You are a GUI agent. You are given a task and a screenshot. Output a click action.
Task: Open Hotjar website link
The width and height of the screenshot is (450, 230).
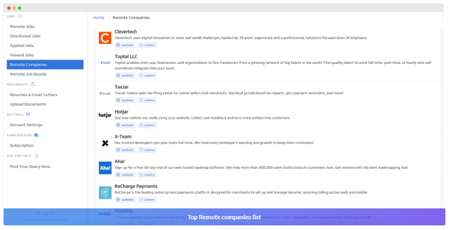click(125, 125)
